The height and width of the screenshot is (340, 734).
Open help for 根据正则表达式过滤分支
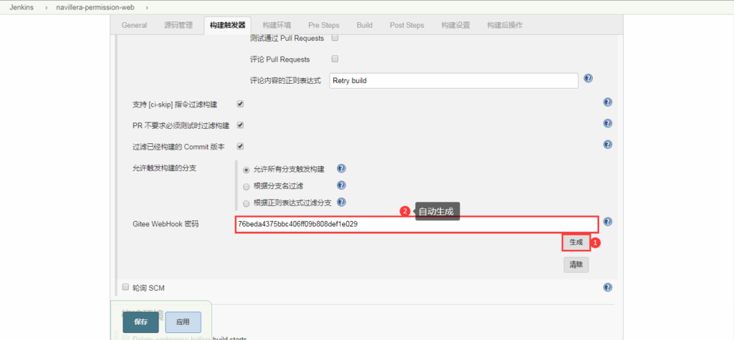tap(341, 202)
